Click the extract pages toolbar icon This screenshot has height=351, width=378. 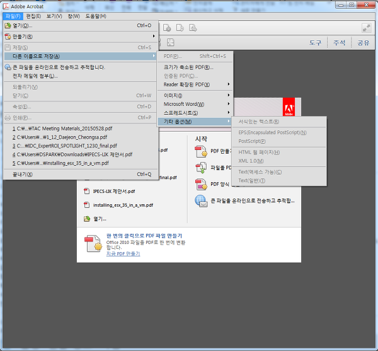click(193, 28)
